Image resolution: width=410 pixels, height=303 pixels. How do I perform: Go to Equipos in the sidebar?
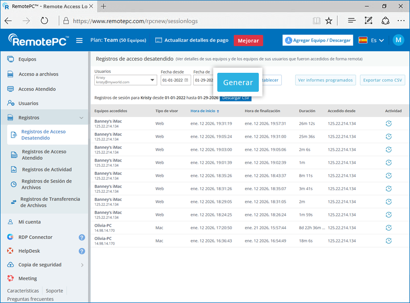(27, 59)
